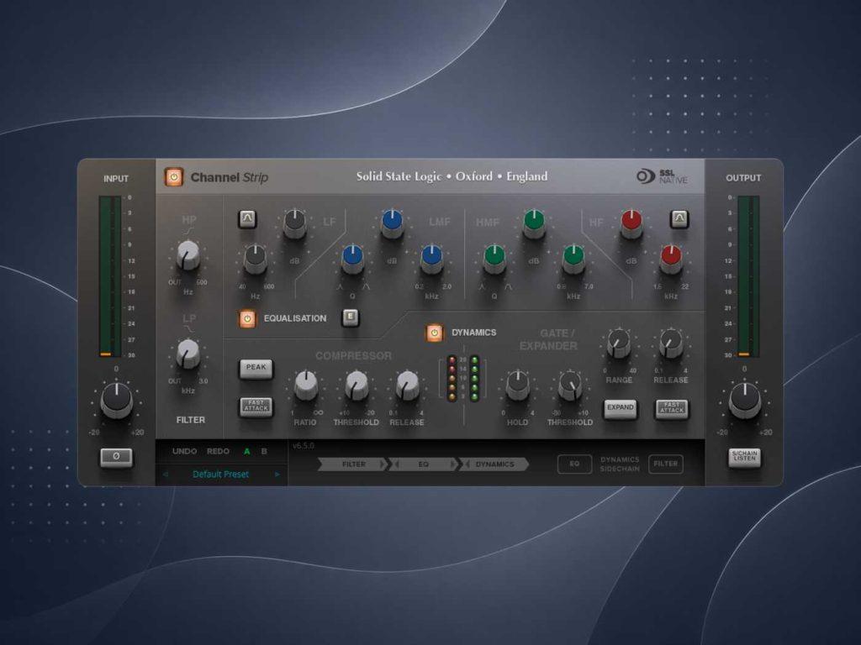Click the gate gain reduction LED meter
The height and width of the screenshot is (645, 861).
coord(474,379)
